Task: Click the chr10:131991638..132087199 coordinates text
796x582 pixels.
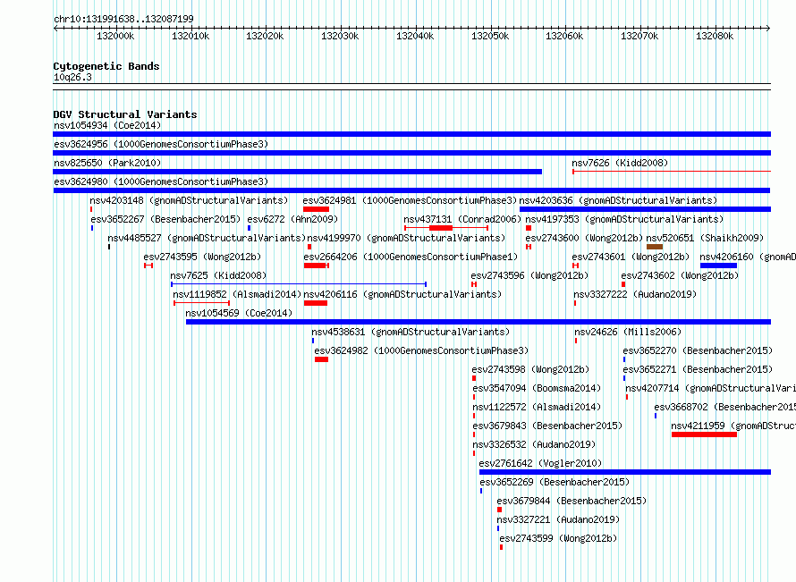Action: tap(123, 19)
